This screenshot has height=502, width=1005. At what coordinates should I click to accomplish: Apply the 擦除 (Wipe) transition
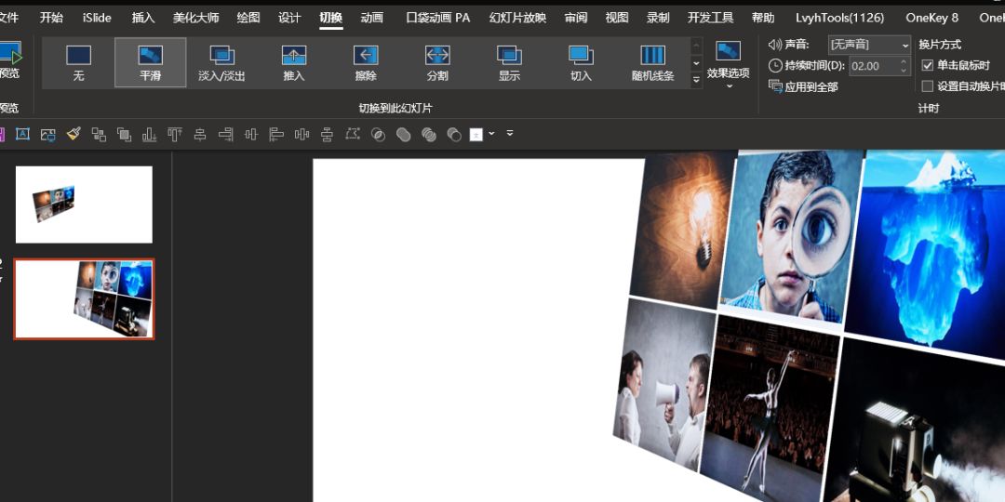[366, 62]
